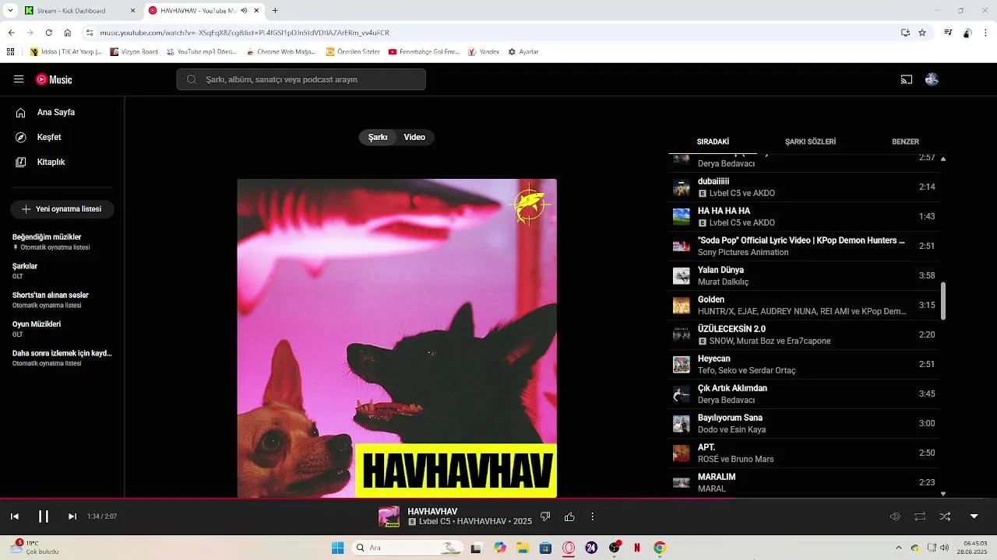997x560 pixels.
Task: Open more actions menu in player bar
Action: 593,516
